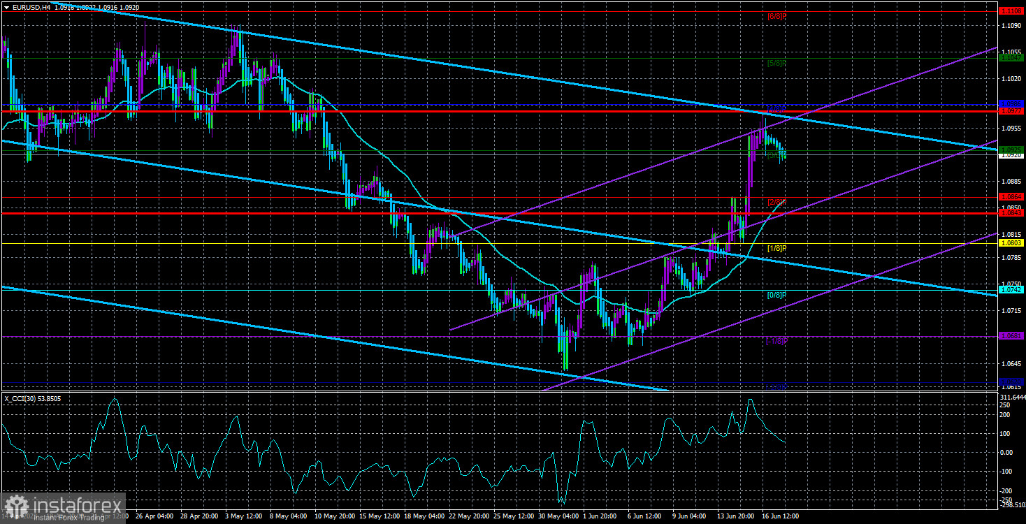The width and height of the screenshot is (1026, 524).
Task: Open the chart menu triangle beside EURUSD,H4
Action: click(6, 6)
